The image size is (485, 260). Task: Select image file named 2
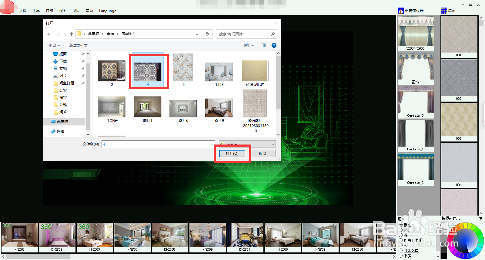pyautogui.click(x=112, y=73)
